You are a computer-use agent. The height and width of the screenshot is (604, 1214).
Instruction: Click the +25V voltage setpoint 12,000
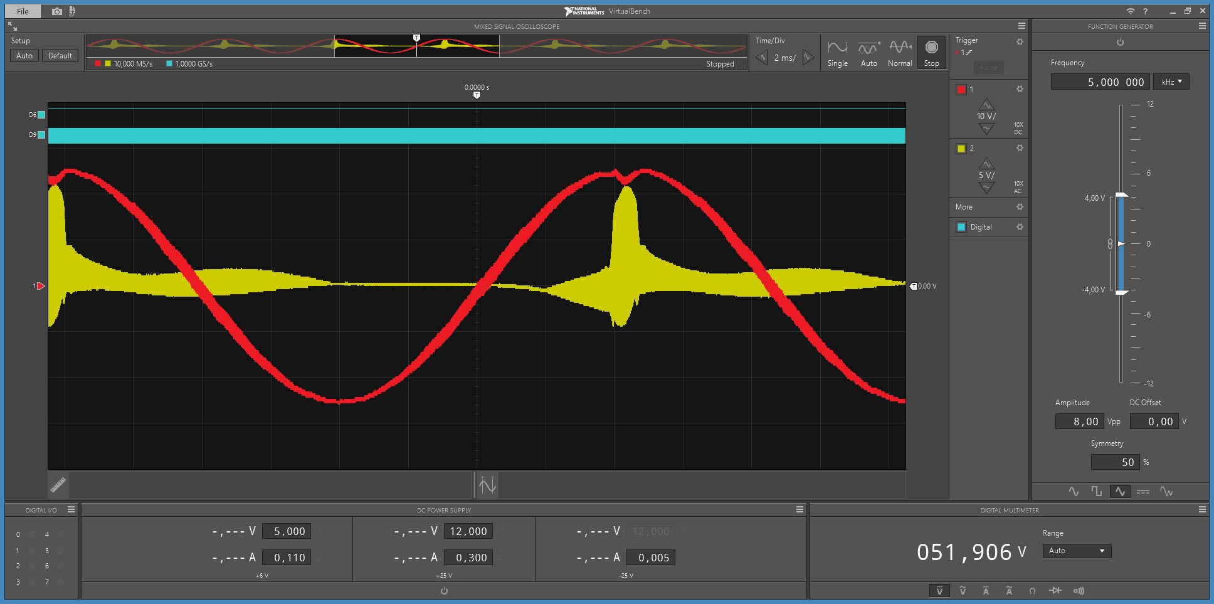point(468,531)
